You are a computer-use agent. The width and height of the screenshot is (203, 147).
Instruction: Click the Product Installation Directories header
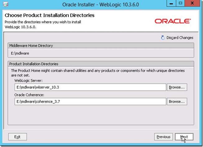pos(101,64)
